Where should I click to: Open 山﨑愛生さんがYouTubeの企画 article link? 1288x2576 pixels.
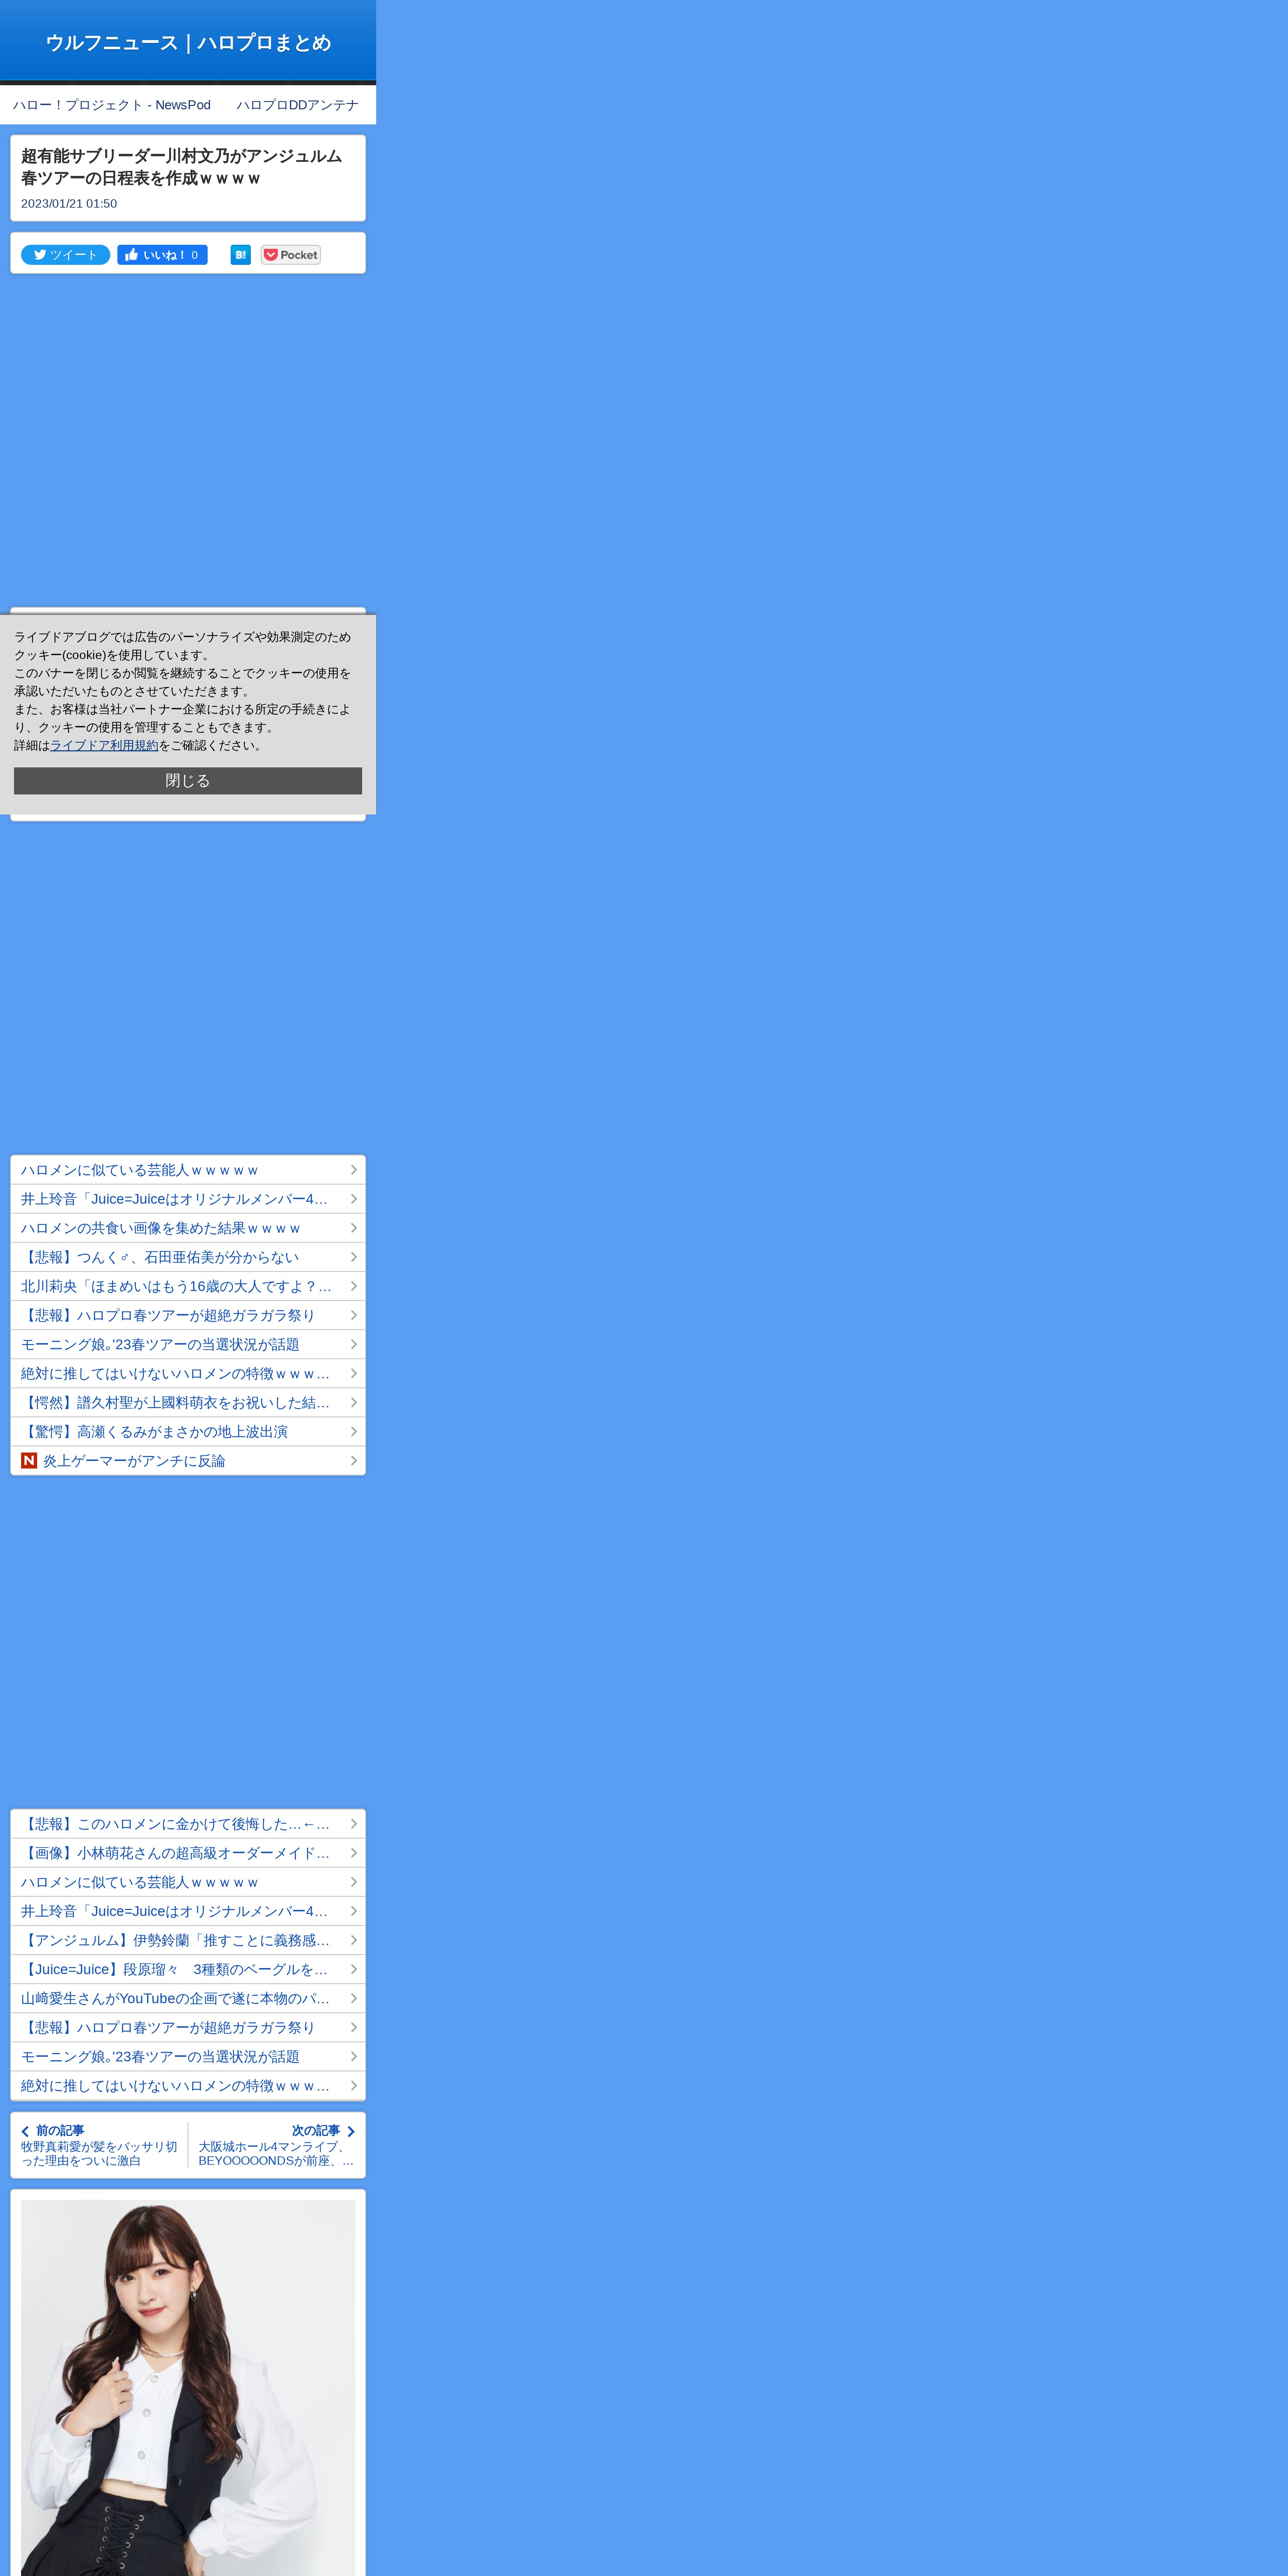coord(175,1998)
